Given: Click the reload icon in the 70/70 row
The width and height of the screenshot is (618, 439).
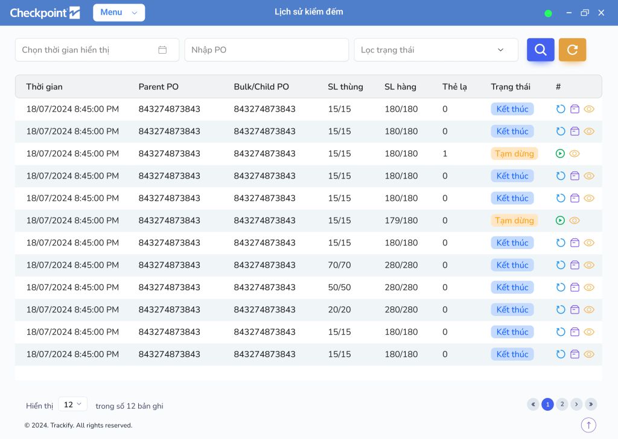Looking at the screenshot, I should (561, 265).
